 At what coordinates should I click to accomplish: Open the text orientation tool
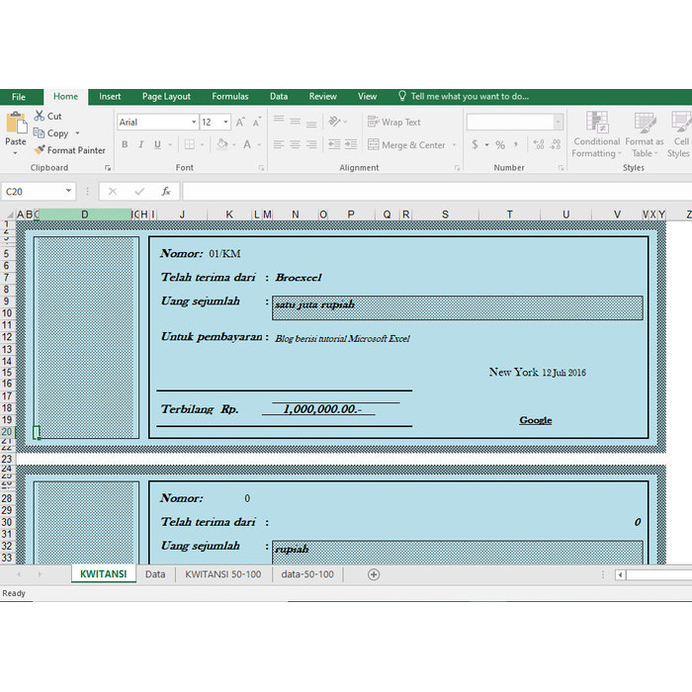334,122
